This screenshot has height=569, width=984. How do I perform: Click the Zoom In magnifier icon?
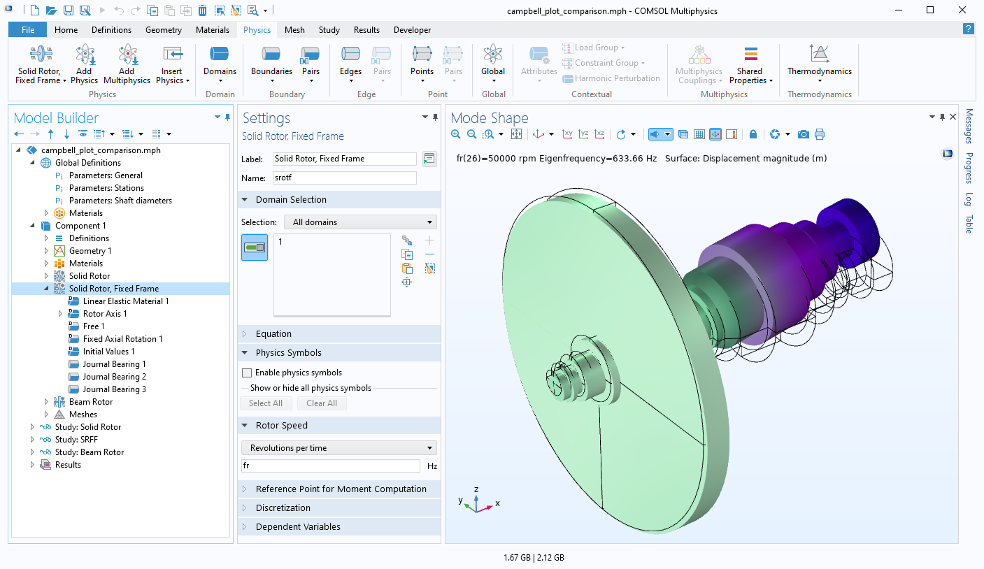(456, 134)
